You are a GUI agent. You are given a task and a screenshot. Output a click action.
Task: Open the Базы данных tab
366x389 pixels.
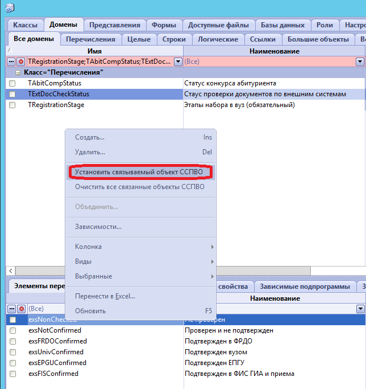(x=283, y=25)
